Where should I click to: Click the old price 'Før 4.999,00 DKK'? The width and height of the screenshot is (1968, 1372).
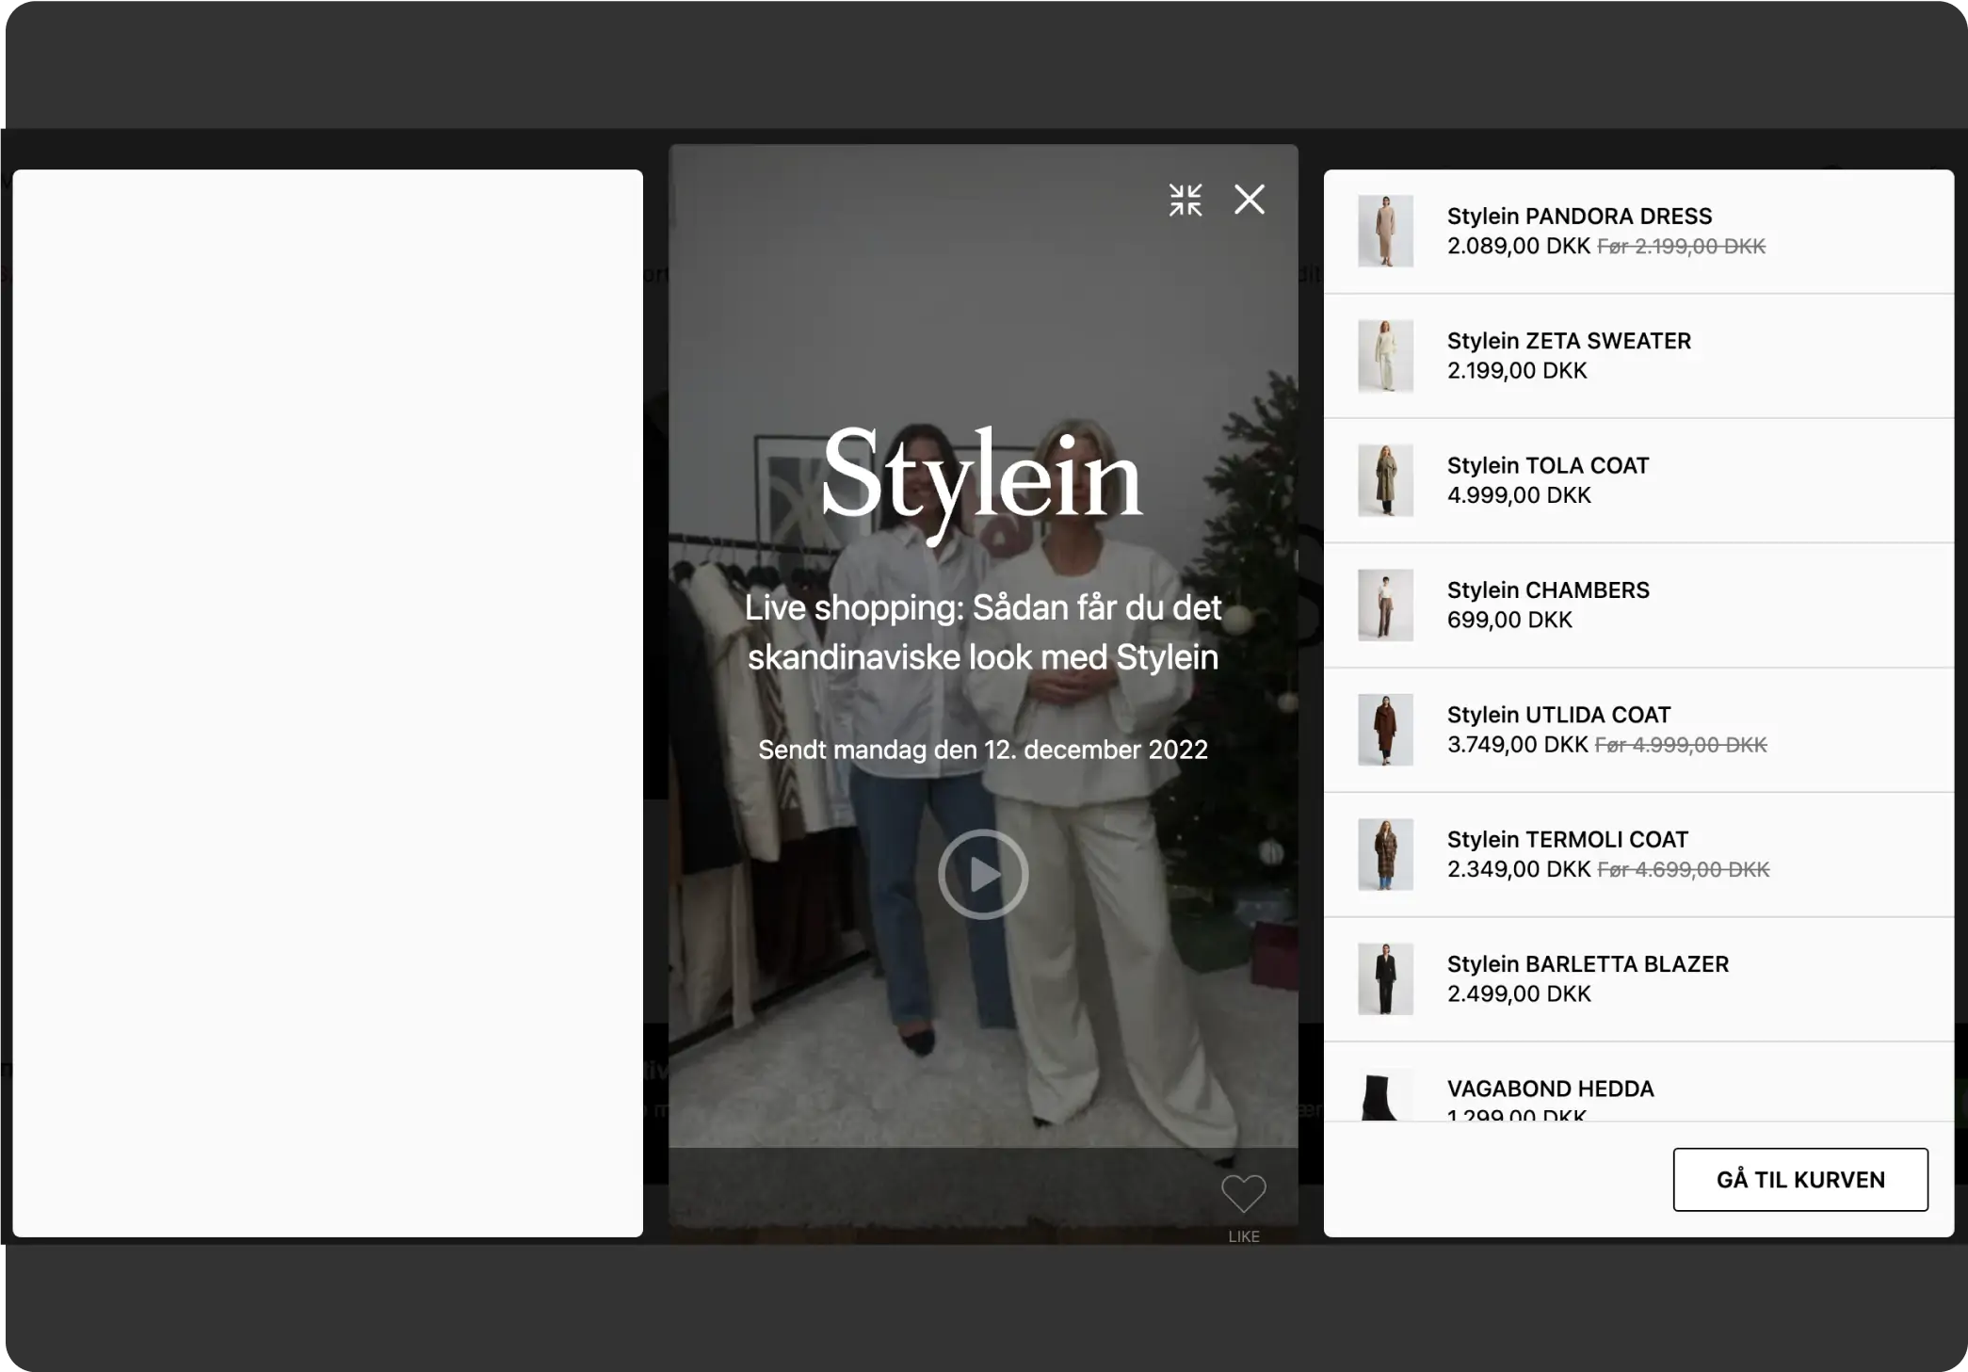click(1681, 746)
